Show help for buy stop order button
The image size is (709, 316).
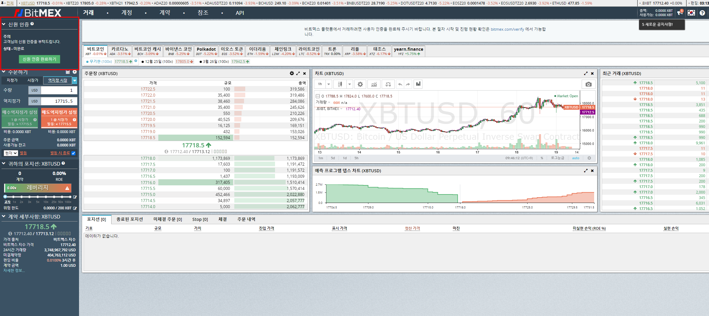coord(35,120)
